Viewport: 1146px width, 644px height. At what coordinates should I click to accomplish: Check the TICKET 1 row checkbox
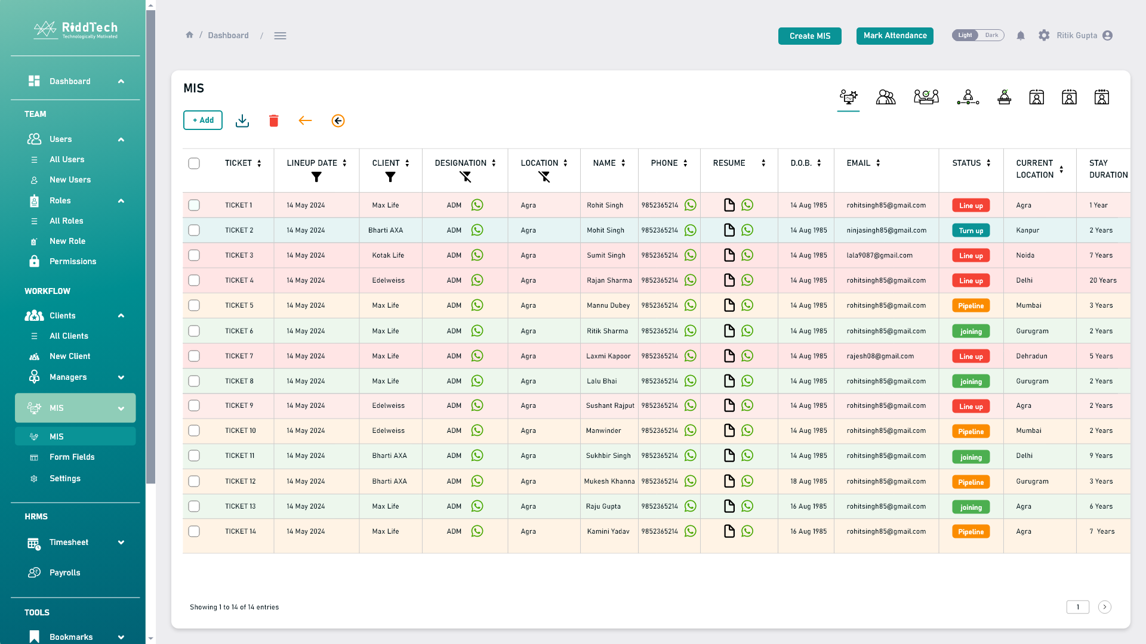click(194, 205)
